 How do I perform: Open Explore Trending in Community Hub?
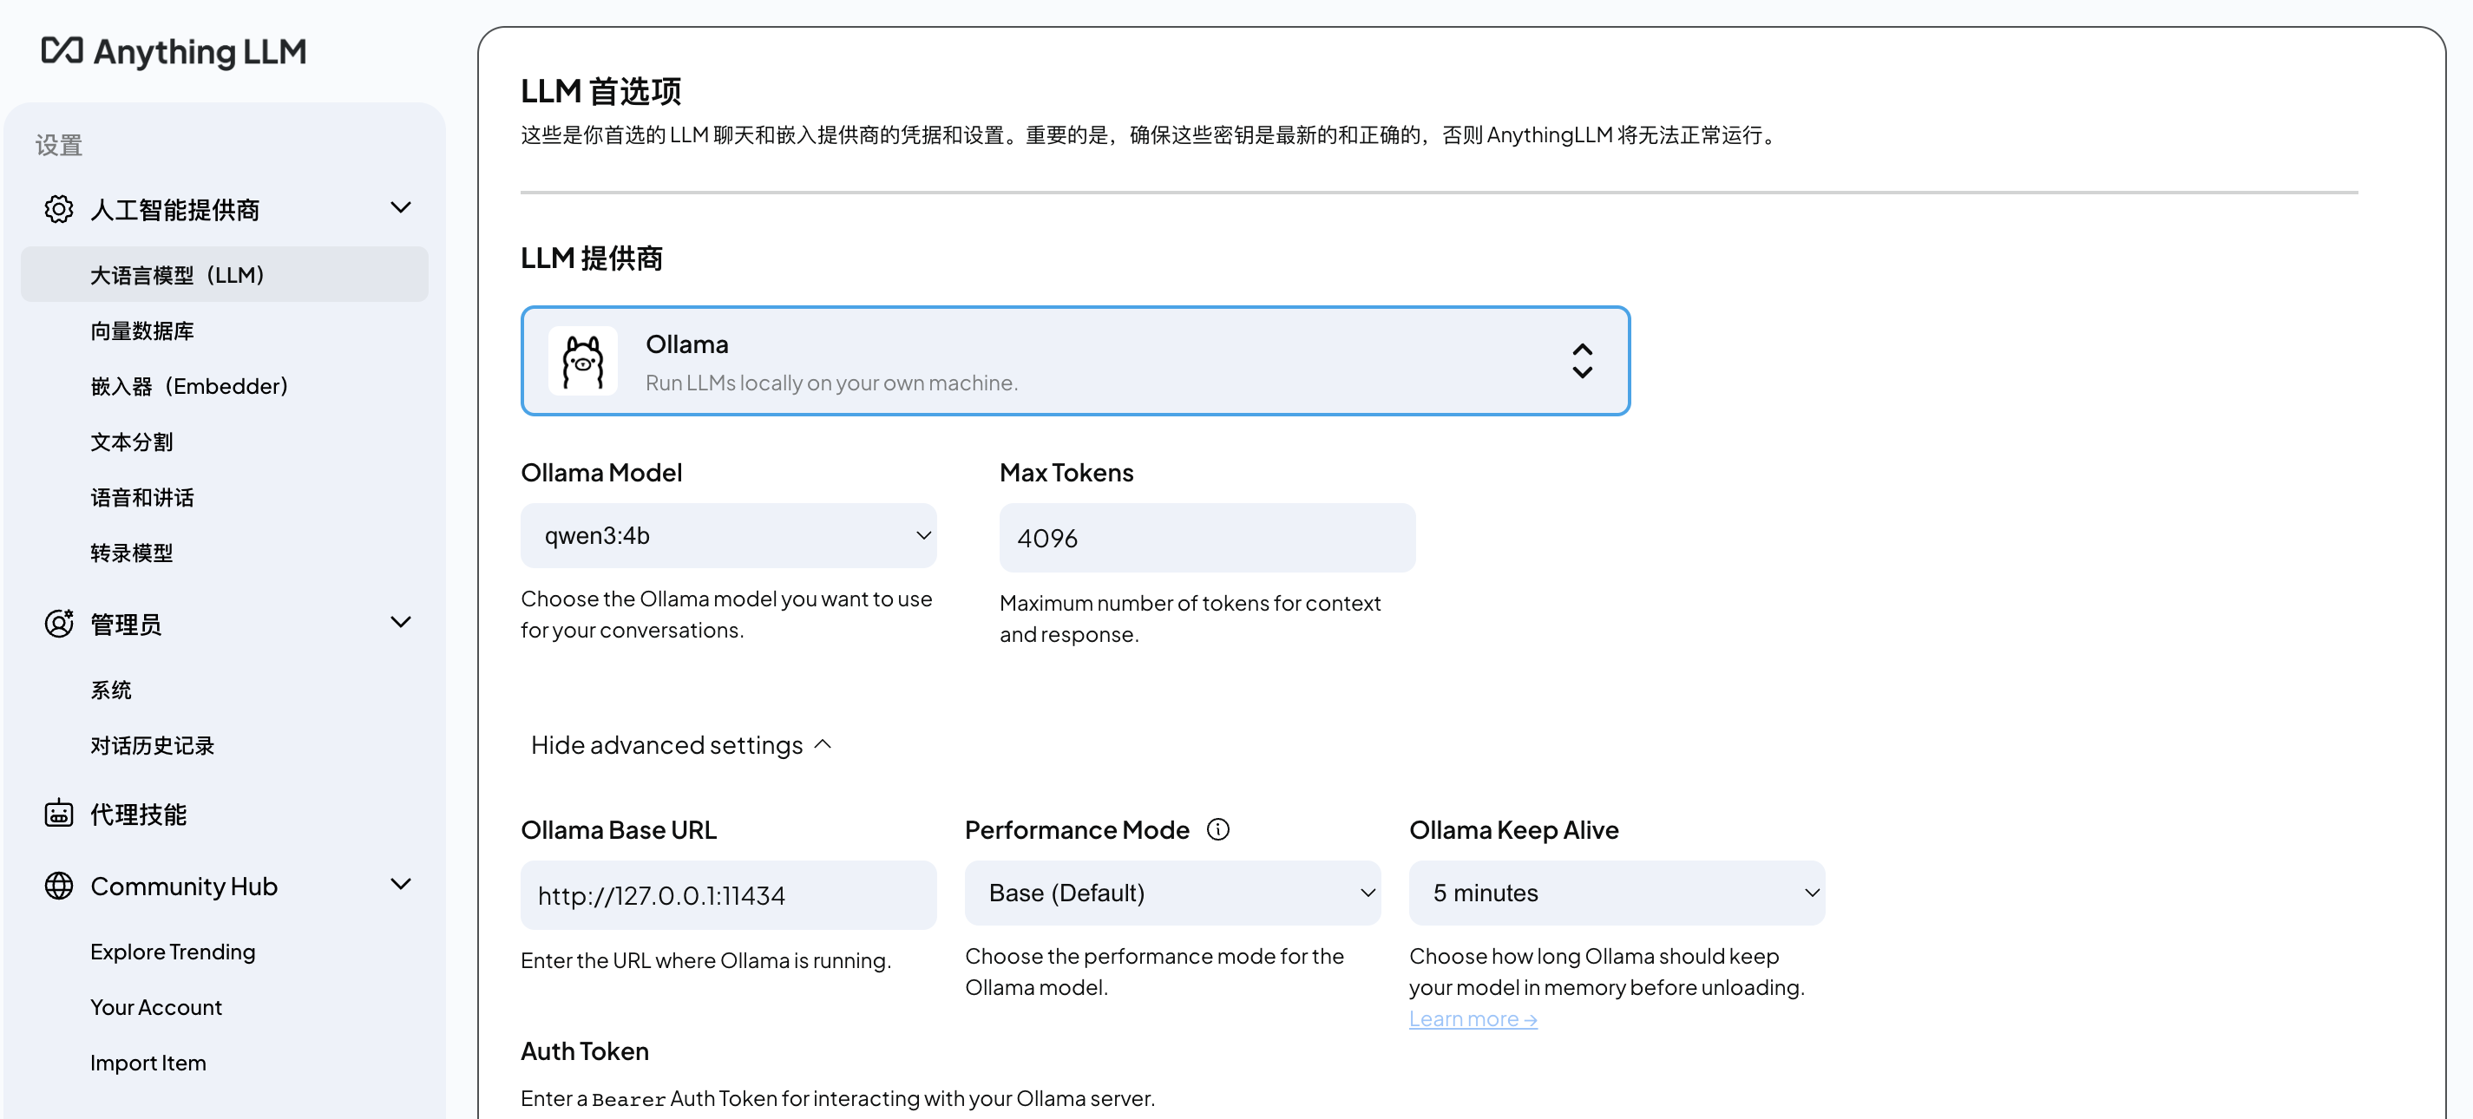[x=173, y=951]
